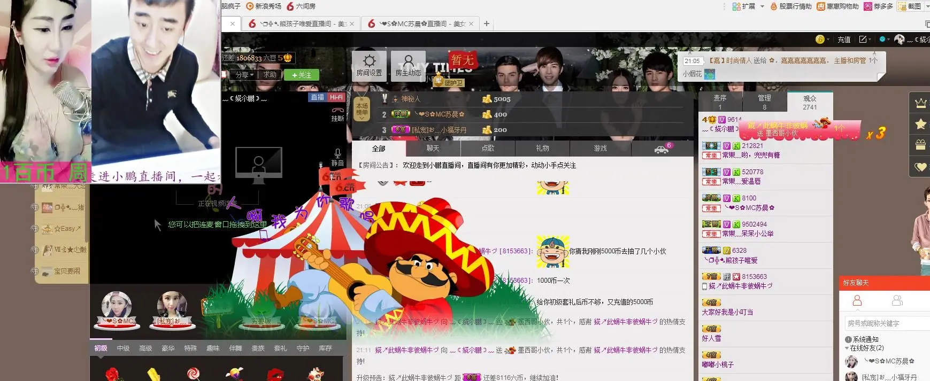This screenshot has height=381, width=930.
Task: Click the 求助 help button
Action: coord(270,75)
